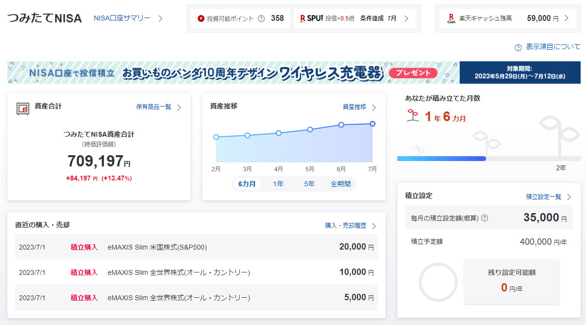This screenshot has width=586, height=325.
Task: Switch chart period to 5年
Action: pyautogui.click(x=310, y=184)
